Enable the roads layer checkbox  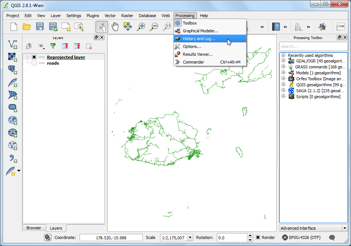(34, 63)
